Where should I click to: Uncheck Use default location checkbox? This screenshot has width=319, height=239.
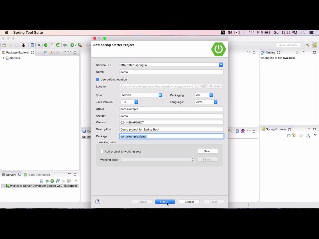pyautogui.click(x=98, y=79)
